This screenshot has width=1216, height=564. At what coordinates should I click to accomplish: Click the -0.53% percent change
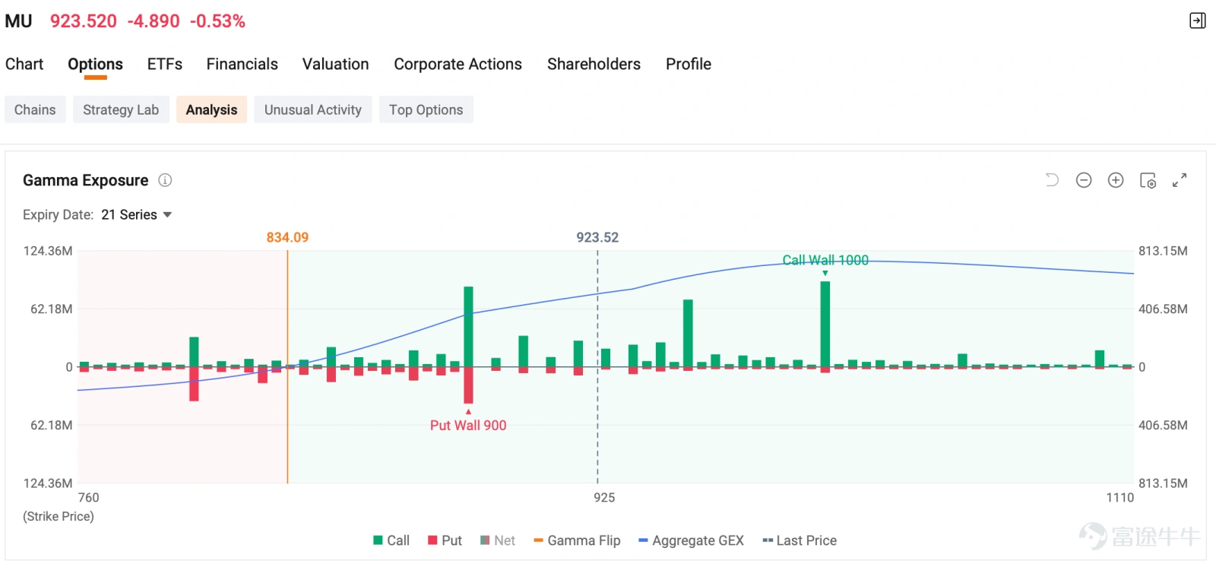pos(217,21)
